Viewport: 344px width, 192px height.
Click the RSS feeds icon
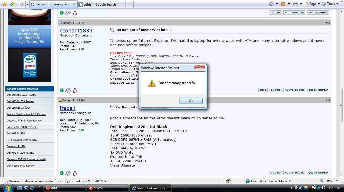tap(283, 4)
